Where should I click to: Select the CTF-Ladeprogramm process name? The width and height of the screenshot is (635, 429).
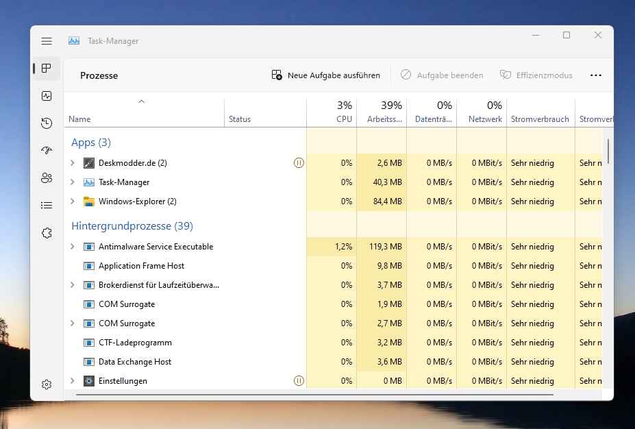click(135, 343)
